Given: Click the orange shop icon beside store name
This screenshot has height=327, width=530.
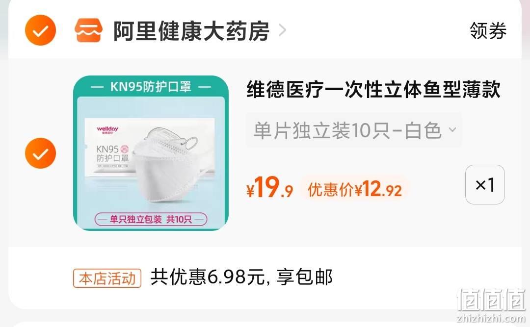Looking at the screenshot, I should (x=88, y=30).
